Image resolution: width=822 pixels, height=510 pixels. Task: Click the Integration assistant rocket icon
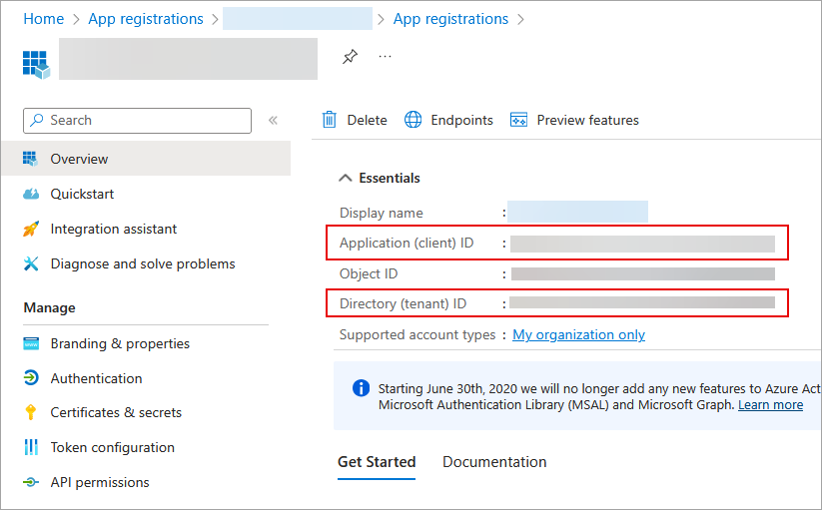[31, 229]
